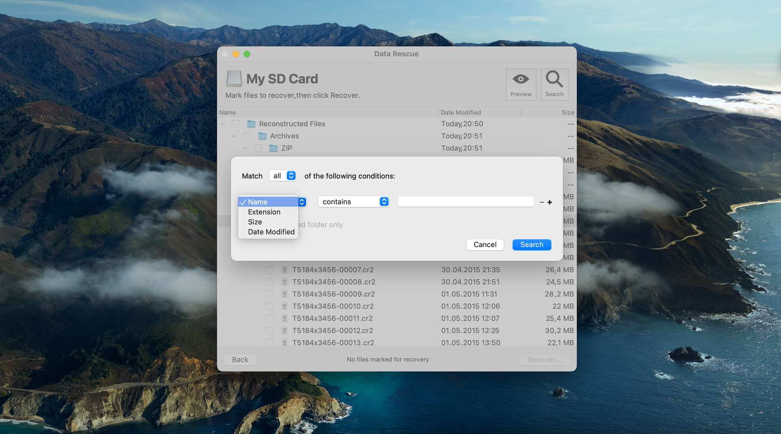
Task: Mark the ZIP folder checkbox
Action: coord(258,148)
